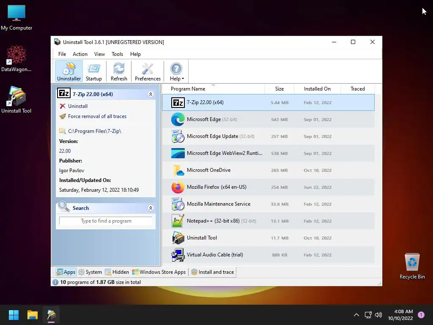Screen dimensions: 433x325
Task: Click the red X Uninstall icon
Action: tap(63, 106)
